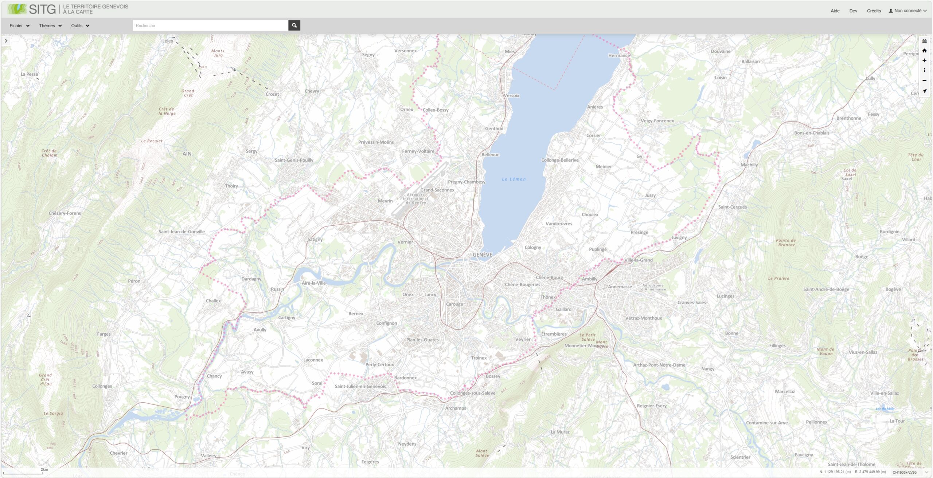
Task: Zoom out with the minus icon
Action: (924, 80)
